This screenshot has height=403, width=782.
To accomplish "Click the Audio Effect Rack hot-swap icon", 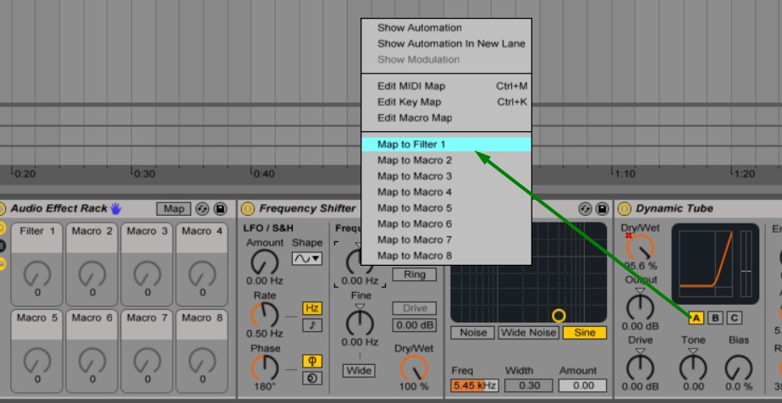I will pos(202,209).
